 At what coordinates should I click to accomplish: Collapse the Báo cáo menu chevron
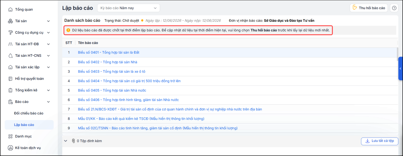point(48,102)
